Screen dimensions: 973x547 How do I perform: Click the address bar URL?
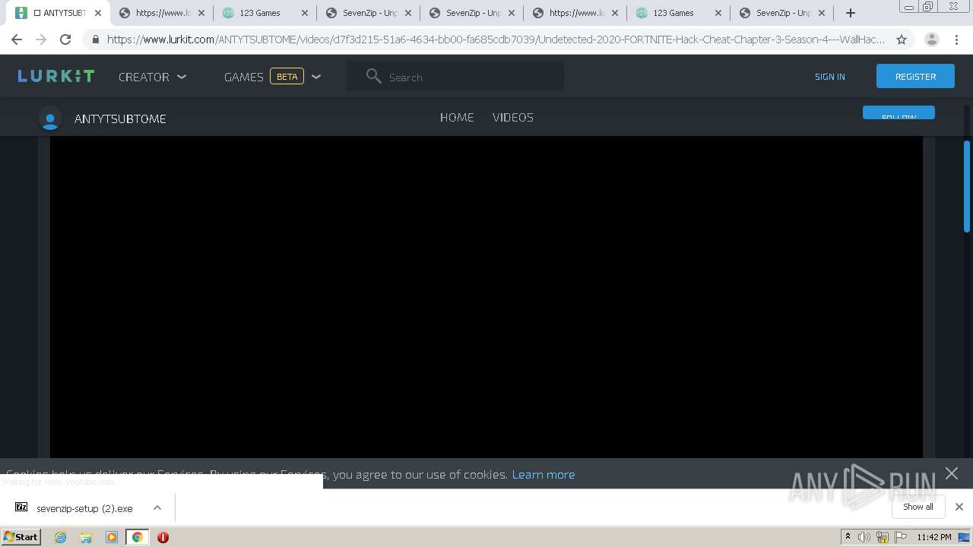pyautogui.click(x=496, y=40)
